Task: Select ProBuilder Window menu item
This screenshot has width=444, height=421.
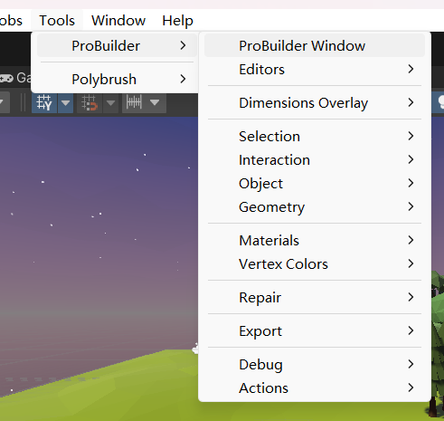Action: pos(315,46)
